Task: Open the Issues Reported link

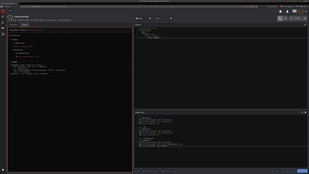Action: click(64, 20)
